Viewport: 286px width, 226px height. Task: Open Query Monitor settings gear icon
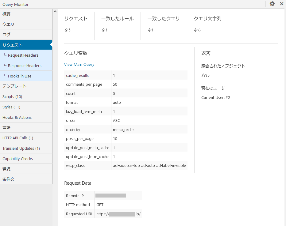tap(272, 4)
